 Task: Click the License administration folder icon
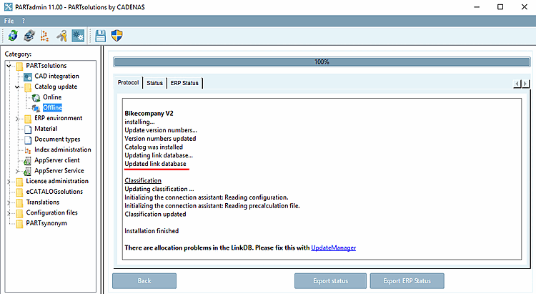click(x=20, y=182)
